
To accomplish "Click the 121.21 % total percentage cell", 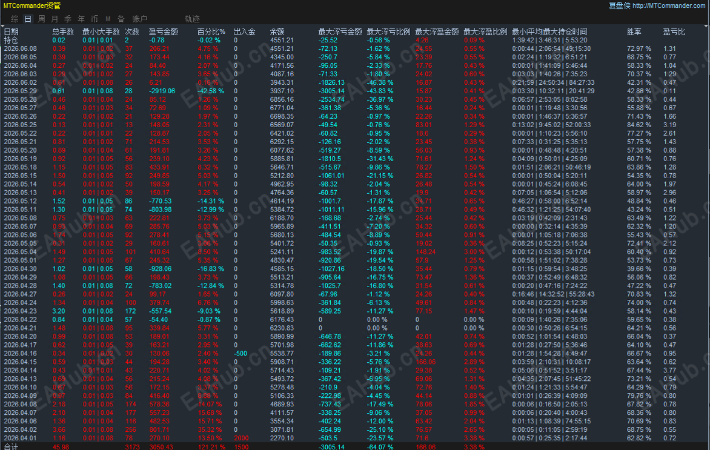I will (211, 447).
